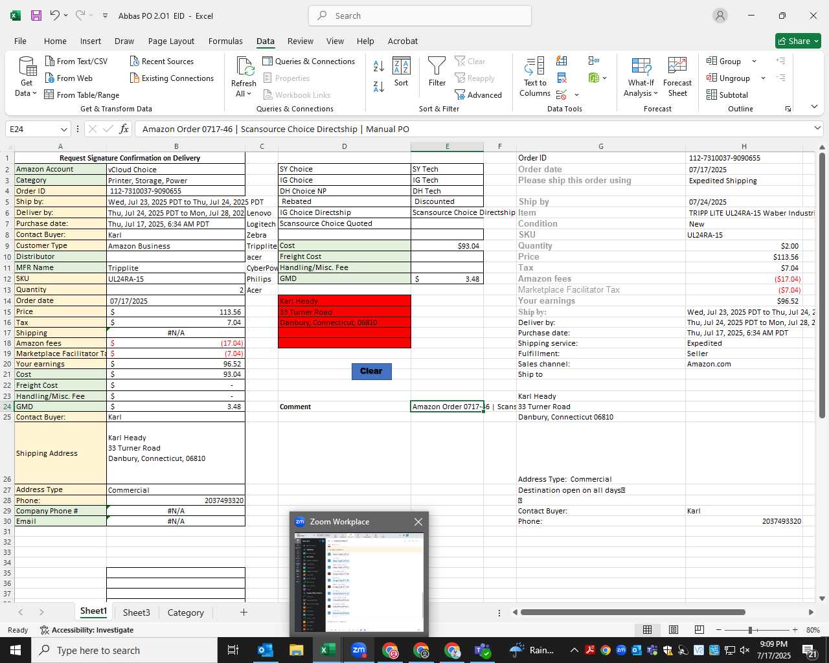Screen dimensions: 829x663
Task: Click the horizontal scrollbar
Action: point(633,612)
